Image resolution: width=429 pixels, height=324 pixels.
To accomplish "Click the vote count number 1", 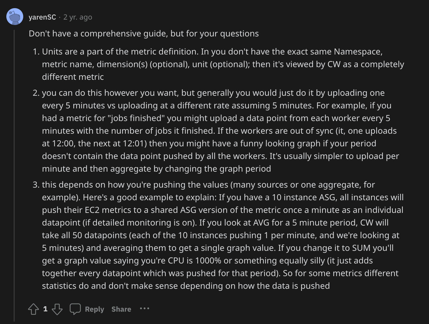I will point(45,309).
